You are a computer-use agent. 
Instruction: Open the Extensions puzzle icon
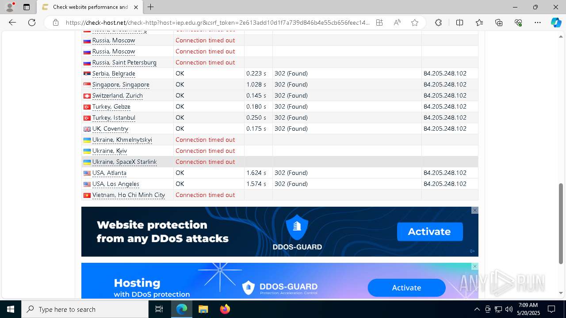pyautogui.click(x=438, y=23)
